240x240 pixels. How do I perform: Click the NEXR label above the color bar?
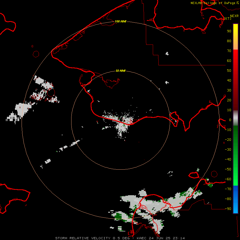click(x=234, y=16)
